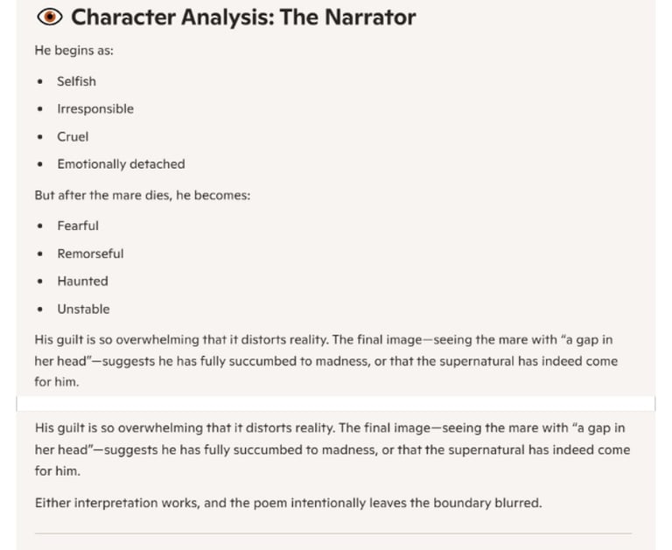Click the 'Emotionally detached' list entry
Viewport: 672px width, 550px height.
122,164
